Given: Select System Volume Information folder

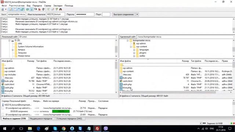Looking at the screenshot, I should tap(31, 47).
